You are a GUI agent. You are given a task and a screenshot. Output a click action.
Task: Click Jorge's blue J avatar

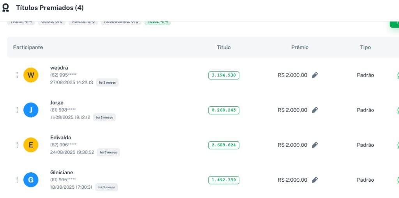pyautogui.click(x=31, y=110)
